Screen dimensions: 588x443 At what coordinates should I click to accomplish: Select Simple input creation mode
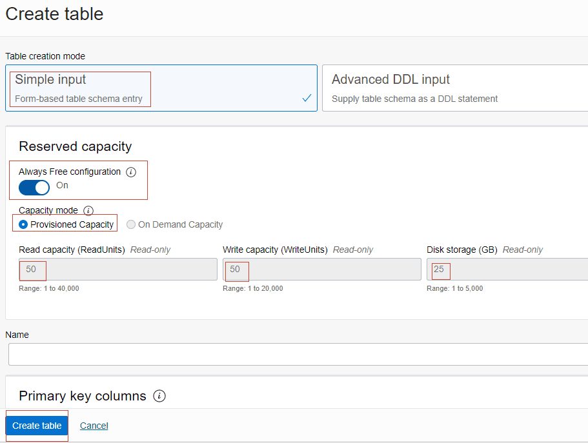(x=161, y=88)
